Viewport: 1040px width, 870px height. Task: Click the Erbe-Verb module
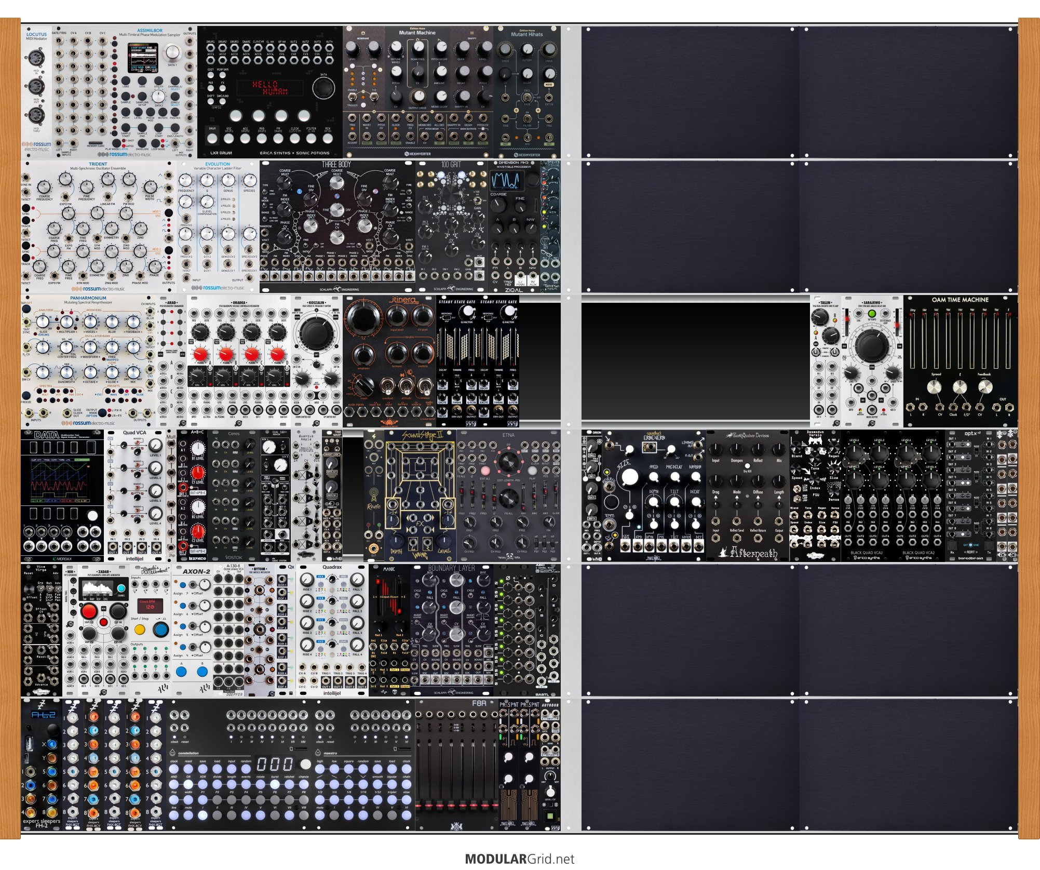pyautogui.click(x=654, y=496)
